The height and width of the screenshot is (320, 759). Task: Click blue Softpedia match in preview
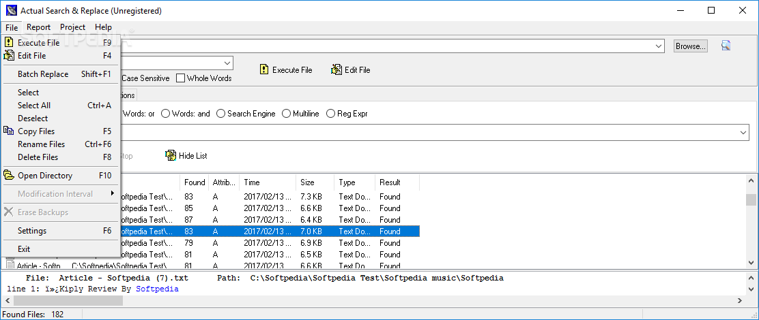[x=157, y=289]
